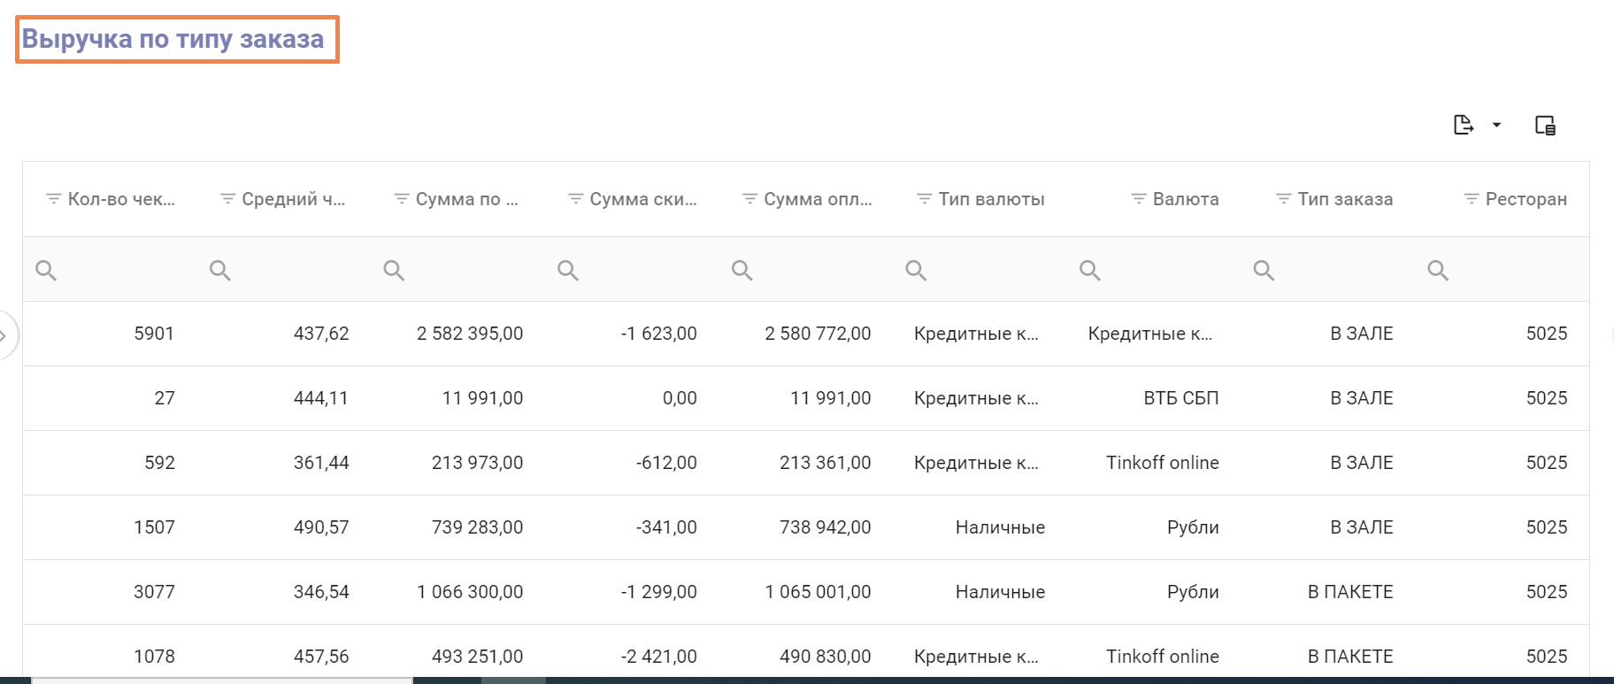Screen dimensions: 1614x684
Task: Open the column chooser icon
Action: [1545, 126]
